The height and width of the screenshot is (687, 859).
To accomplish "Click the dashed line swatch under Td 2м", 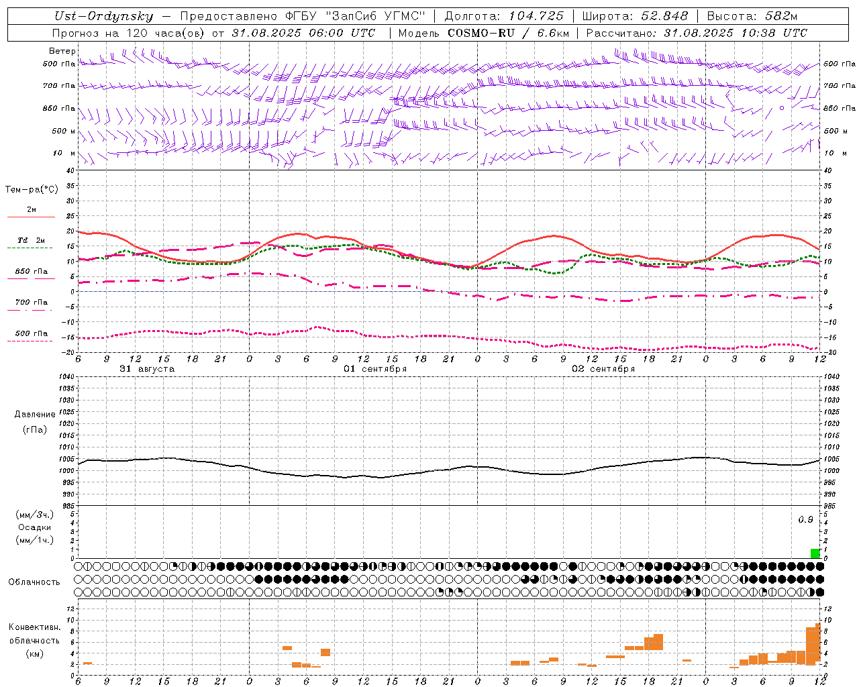I will click(30, 248).
